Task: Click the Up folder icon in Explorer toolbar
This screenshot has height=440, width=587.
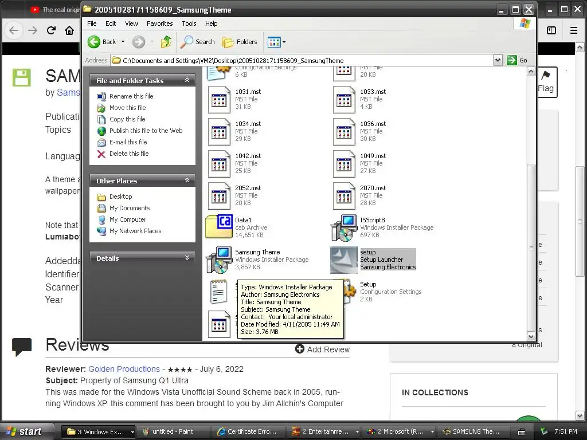Action: click(166, 42)
